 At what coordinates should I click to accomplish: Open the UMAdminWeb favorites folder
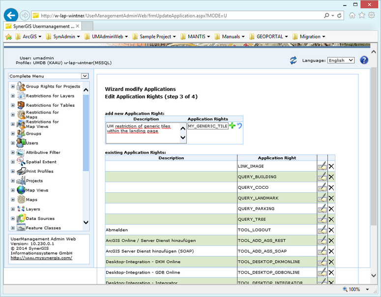coord(106,36)
